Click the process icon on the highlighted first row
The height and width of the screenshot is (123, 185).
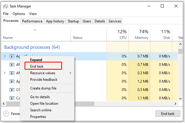pos(12,56)
